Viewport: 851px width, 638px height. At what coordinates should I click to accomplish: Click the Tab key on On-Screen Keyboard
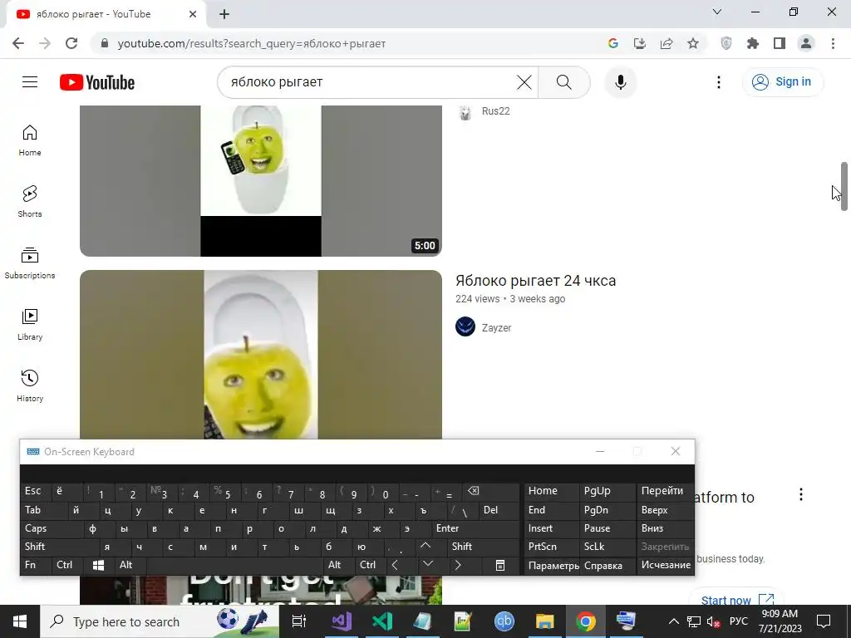coord(43,510)
